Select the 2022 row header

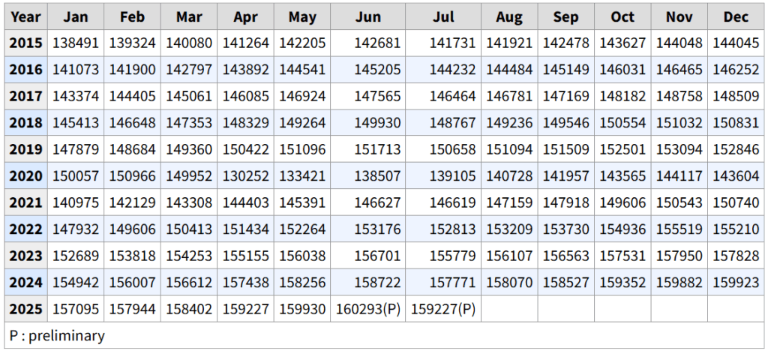pyautogui.click(x=26, y=229)
